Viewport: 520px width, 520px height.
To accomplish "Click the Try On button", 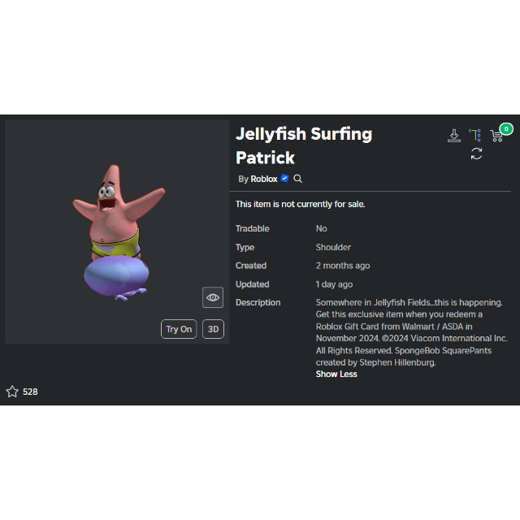I will pyautogui.click(x=179, y=329).
